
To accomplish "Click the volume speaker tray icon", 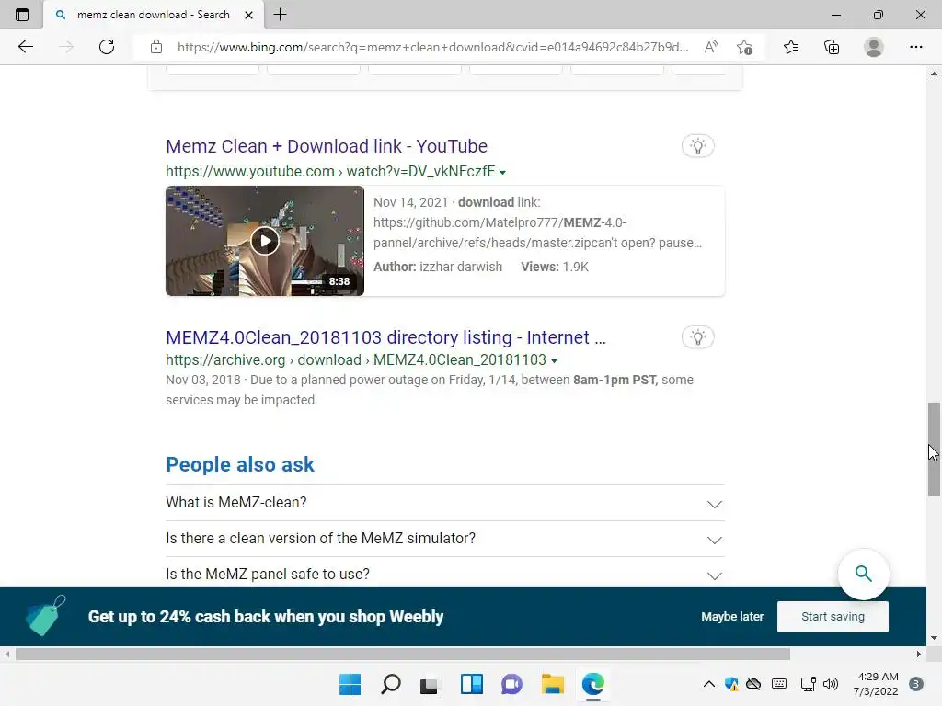I will [831, 684].
